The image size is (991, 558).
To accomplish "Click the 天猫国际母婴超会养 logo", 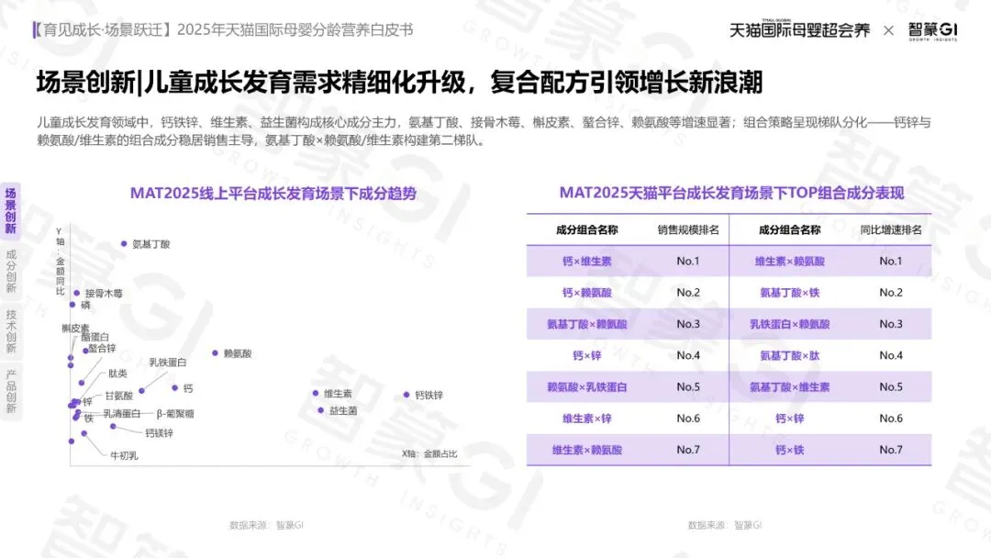I will click(x=799, y=29).
